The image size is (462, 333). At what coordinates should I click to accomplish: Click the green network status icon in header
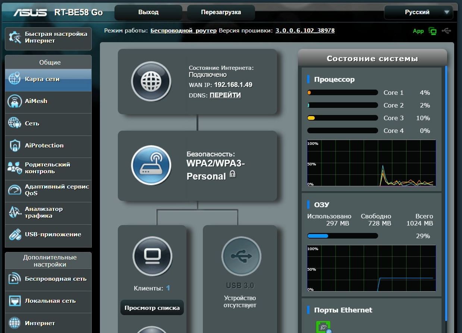[433, 31]
